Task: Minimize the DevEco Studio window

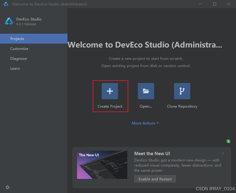Action: point(201,4)
